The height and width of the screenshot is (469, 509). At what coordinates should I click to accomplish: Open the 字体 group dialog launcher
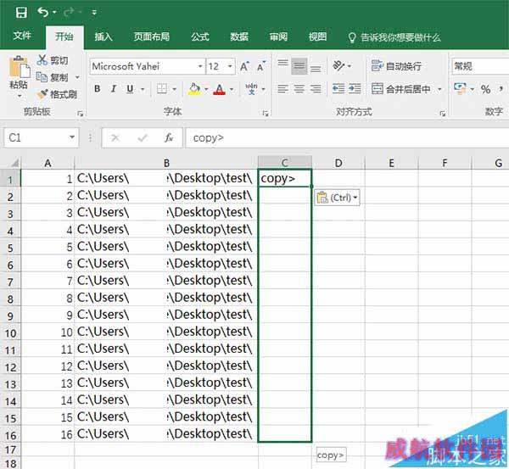(266, 114)
